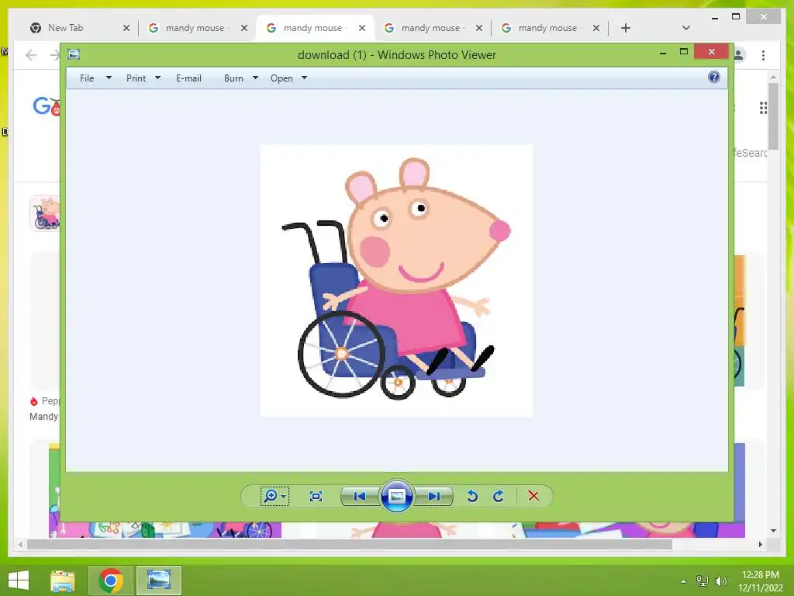Maximize the Photo Viewer window

pos(684,52)
